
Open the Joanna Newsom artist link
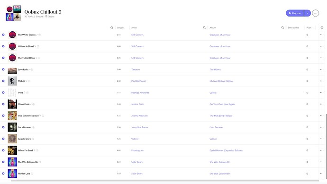(x=139, y=116)
